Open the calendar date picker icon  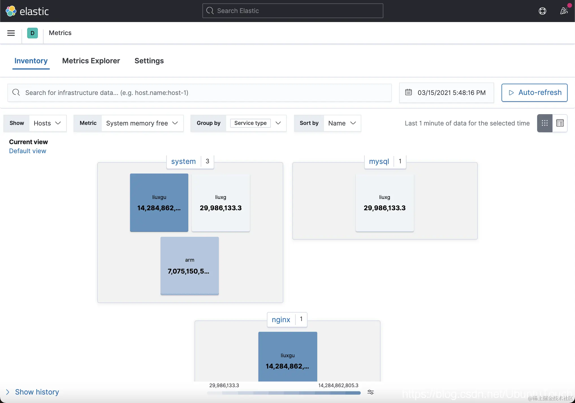(408, 92)
